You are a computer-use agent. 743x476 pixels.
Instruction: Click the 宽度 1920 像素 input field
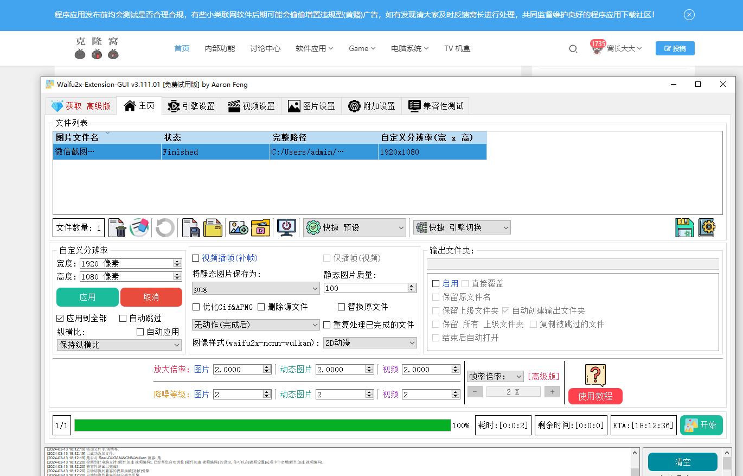click(130, 263)
